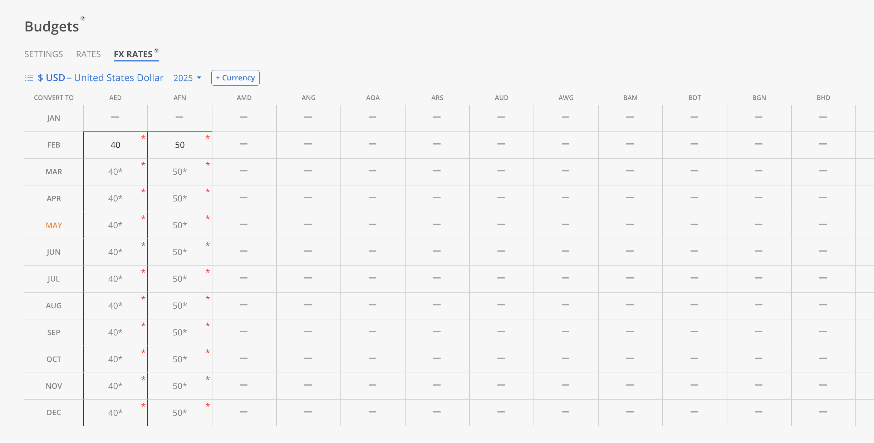Click red asterisk in FEB AFN cell
Image resolution: width=874 pixels, height=443 pixels.
point(207,138)
